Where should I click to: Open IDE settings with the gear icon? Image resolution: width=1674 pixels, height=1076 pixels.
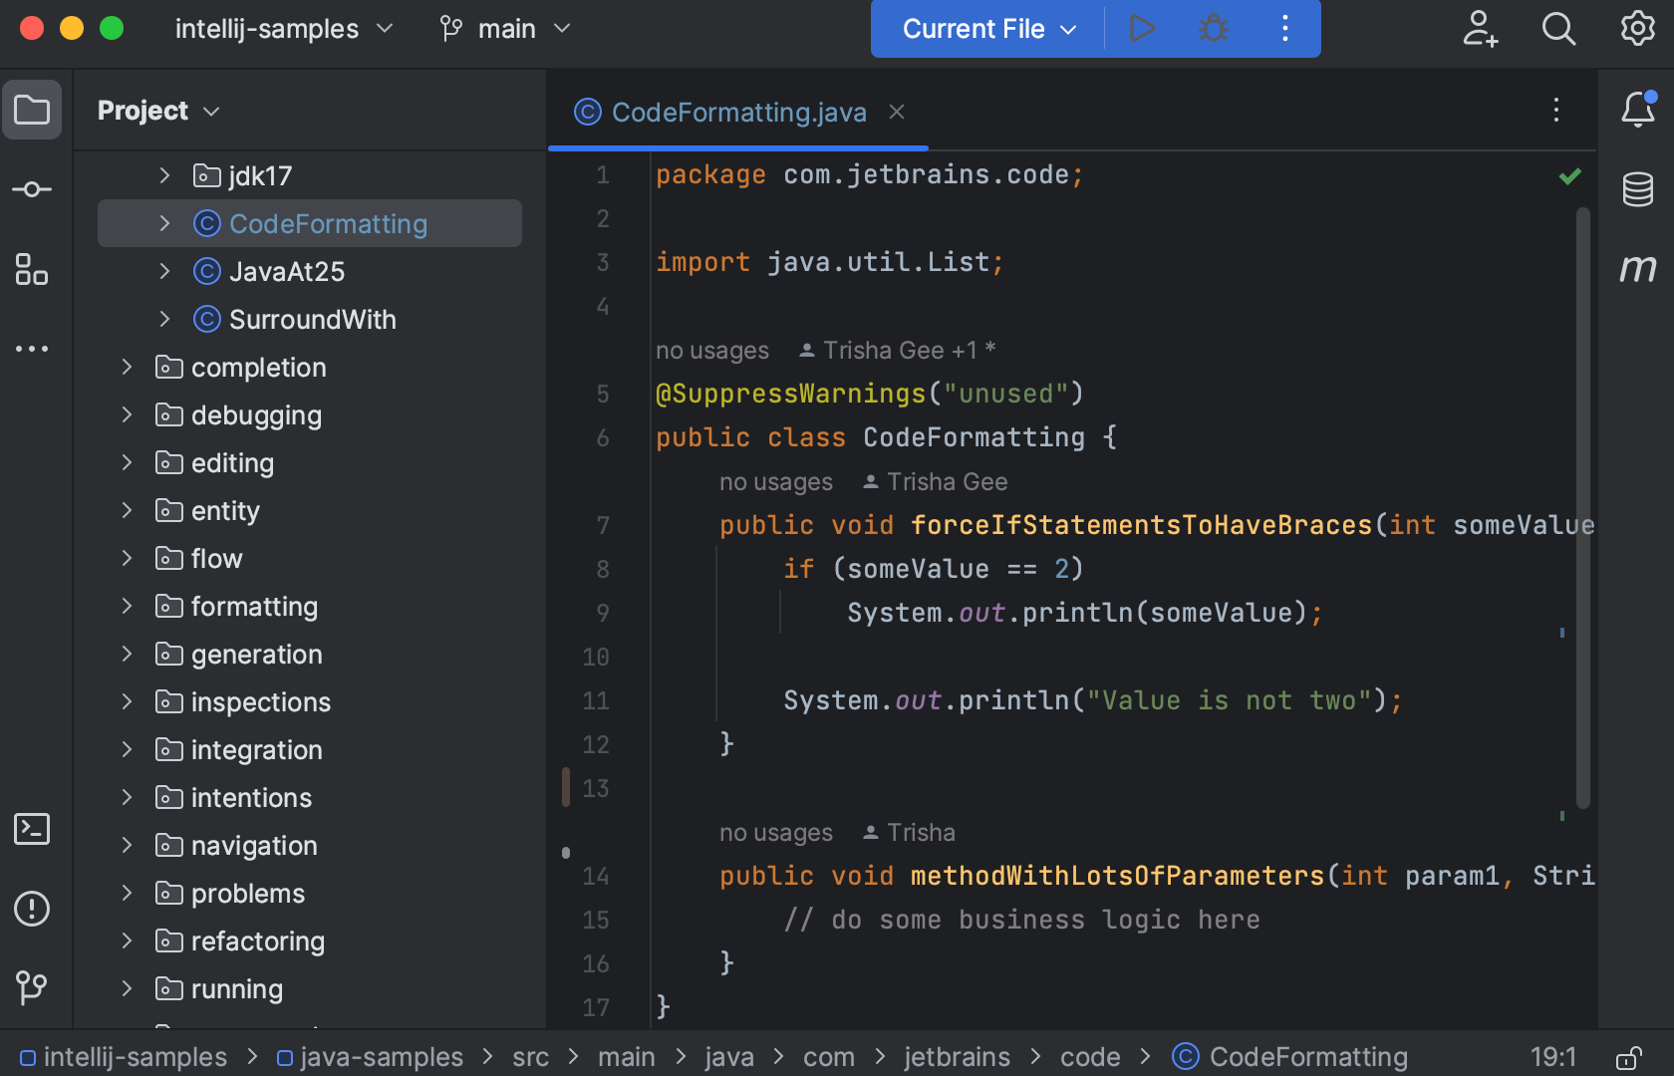[x=1636, y=29]
